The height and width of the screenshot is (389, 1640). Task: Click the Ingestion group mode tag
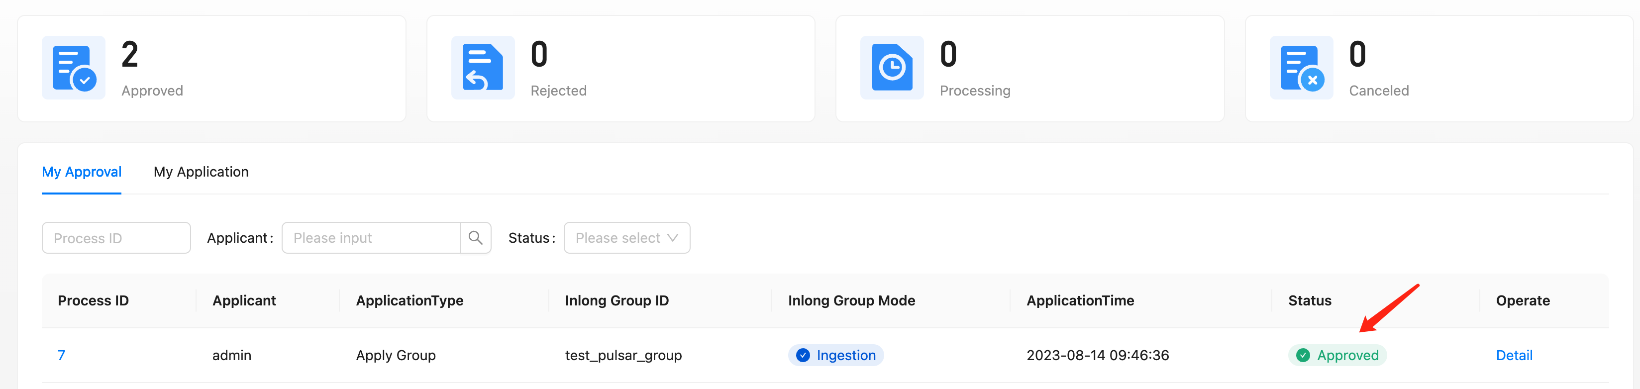coord(845,355)
